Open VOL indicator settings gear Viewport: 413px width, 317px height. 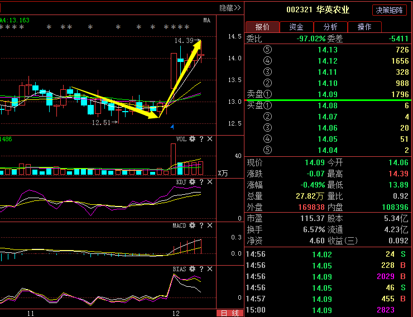coord(193,139)
